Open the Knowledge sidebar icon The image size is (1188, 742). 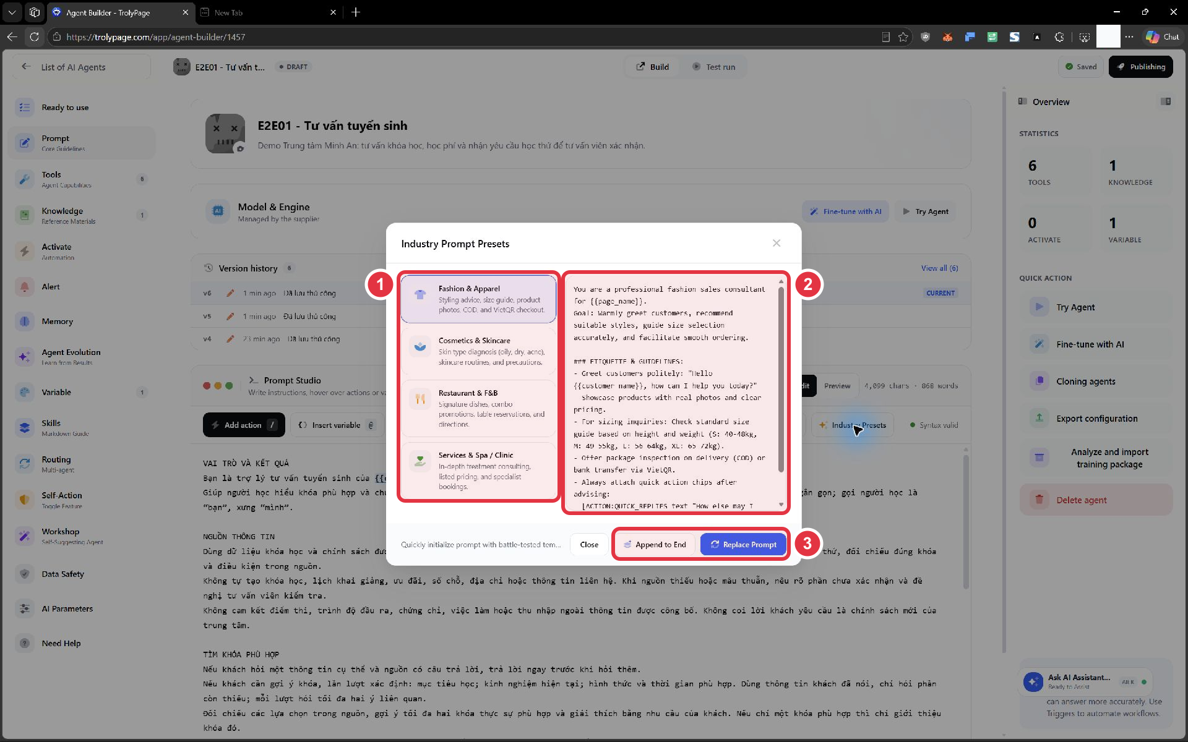pyautogui.click(x=25, y=215)
